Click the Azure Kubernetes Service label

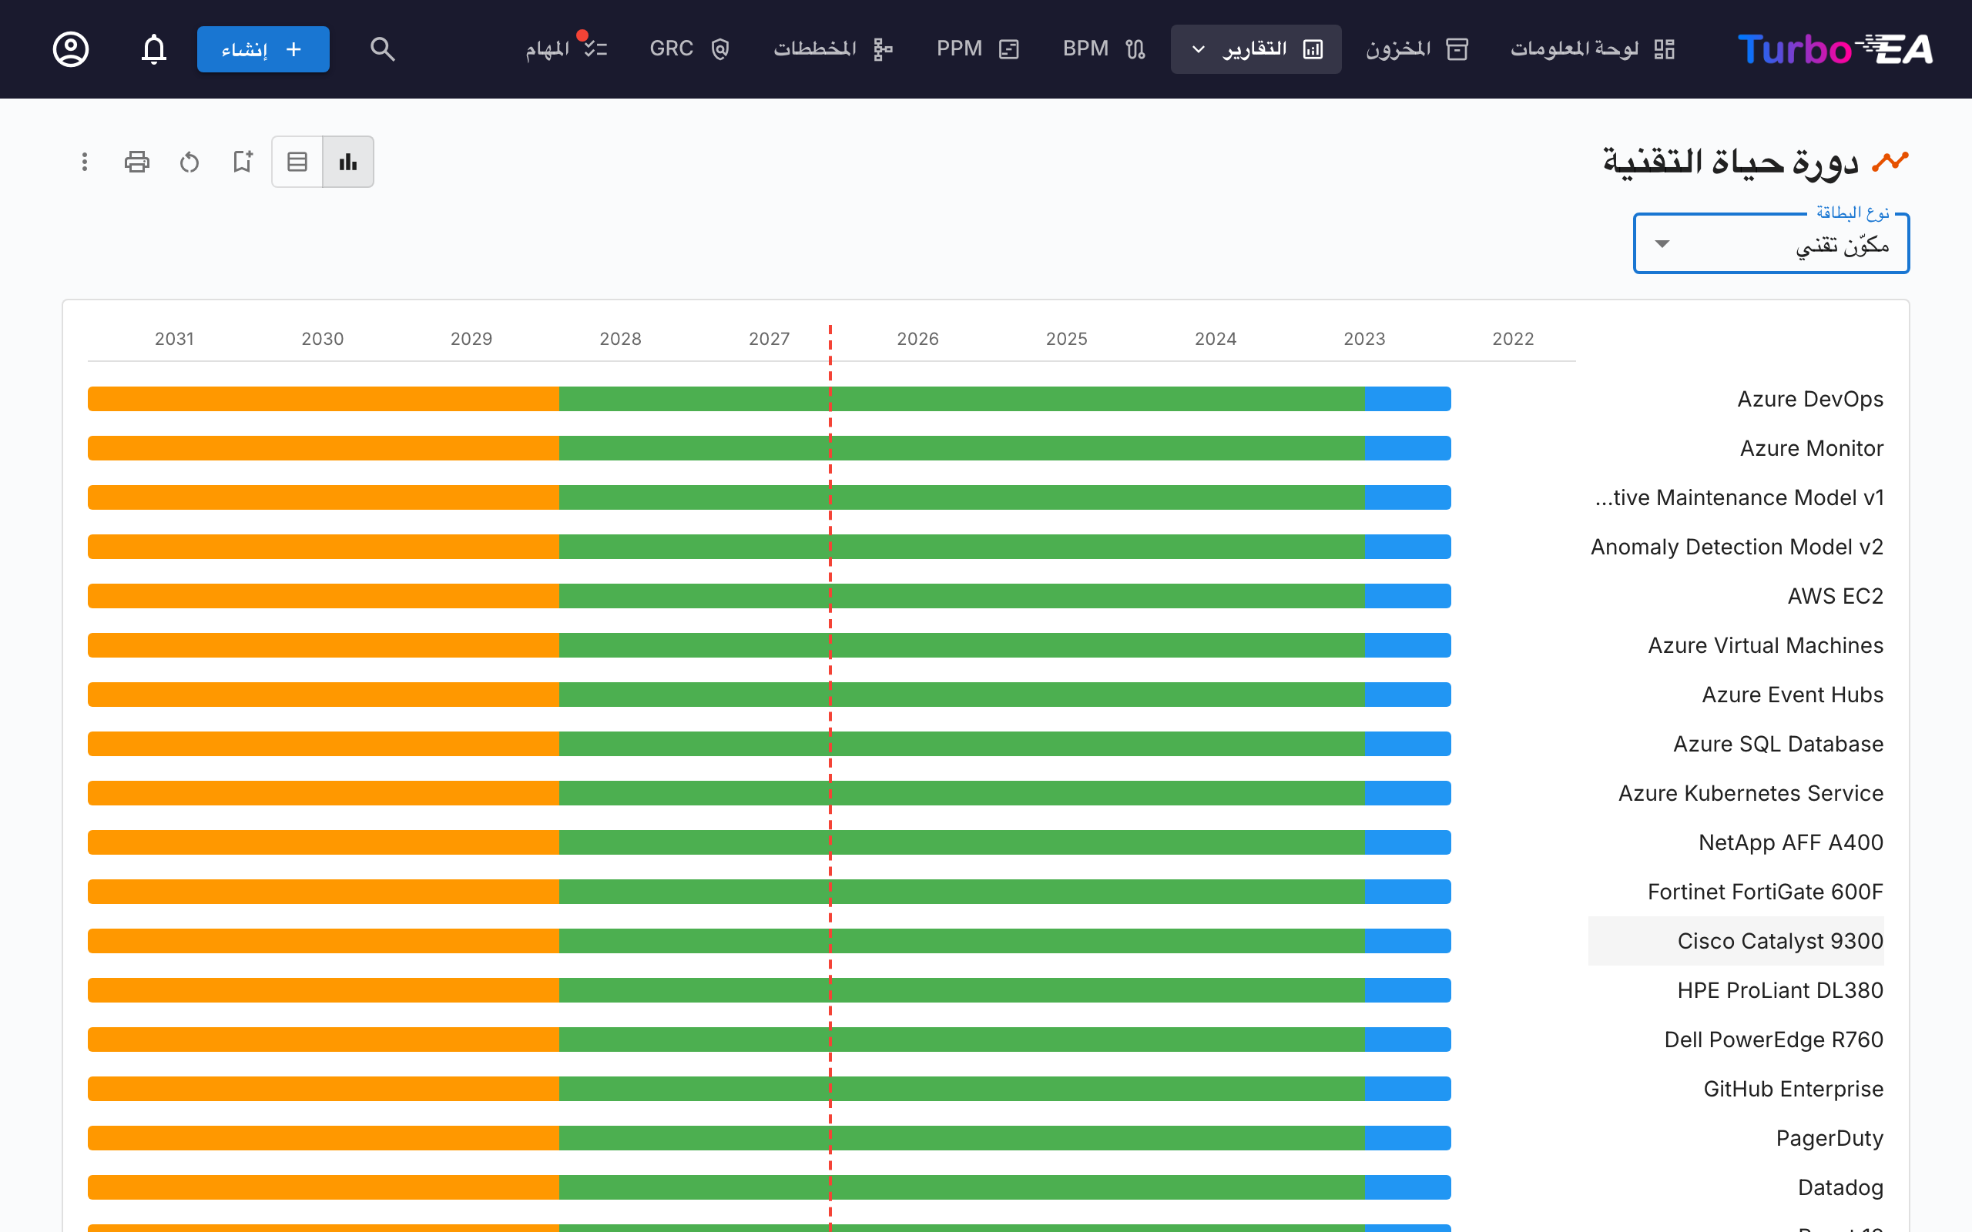[x=1750, y=794]
